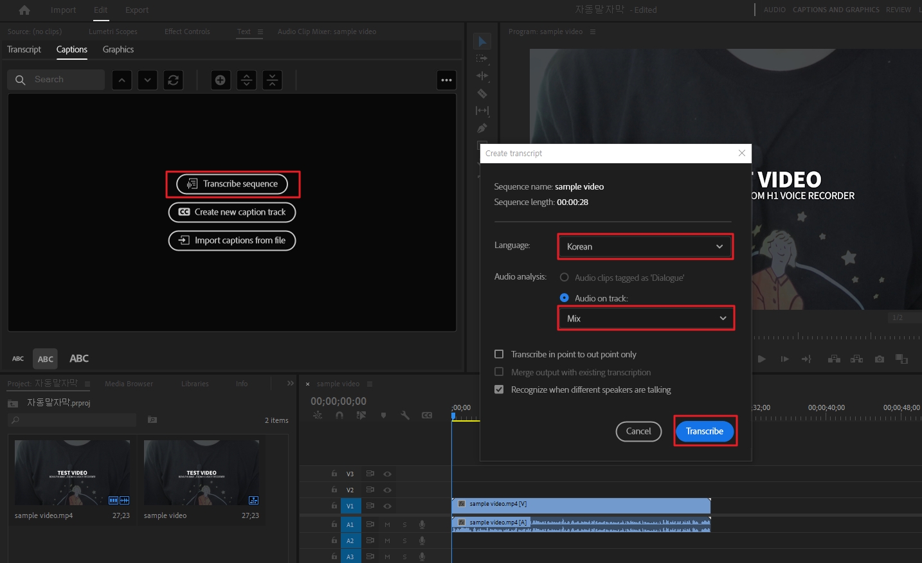This screenshot has height=563, width=922.
Task: Open timeline display settings wrench
Action: click(405, 416)
